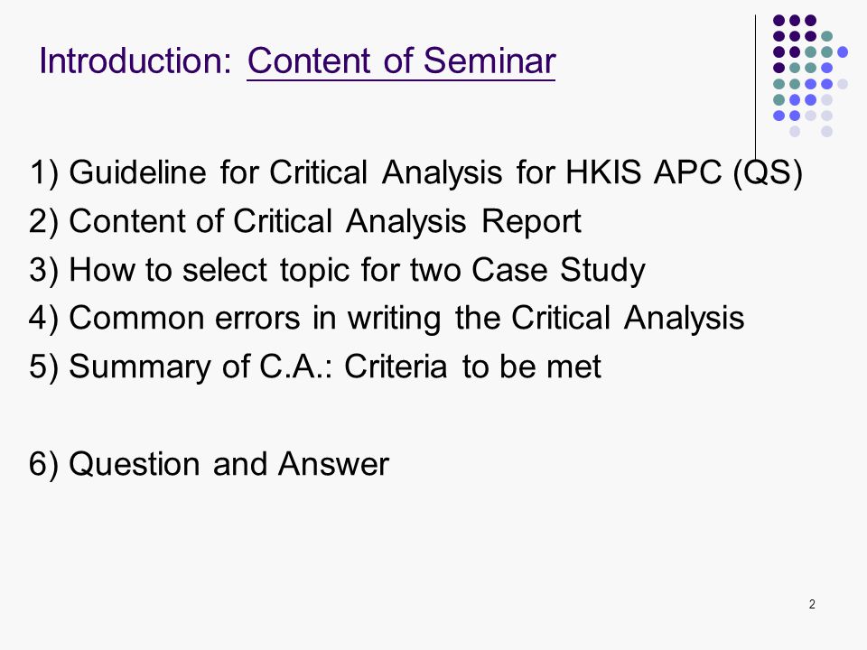Screen dimensions: 867x650
Task: Click the dark purple dot cluster at top
Action: point(795,36)
